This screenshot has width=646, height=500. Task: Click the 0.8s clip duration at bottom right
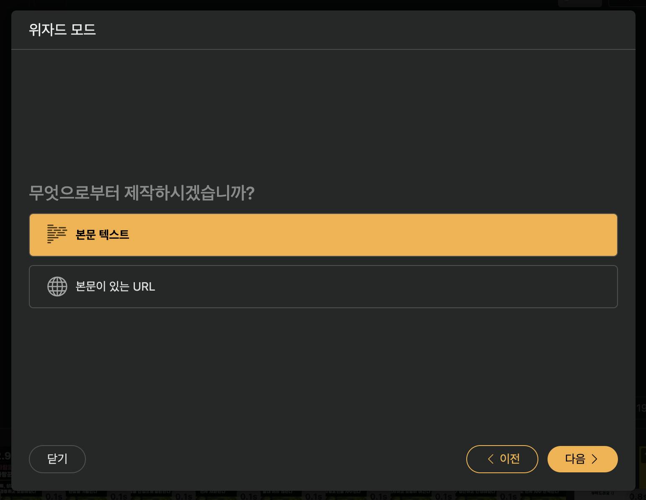638,496
